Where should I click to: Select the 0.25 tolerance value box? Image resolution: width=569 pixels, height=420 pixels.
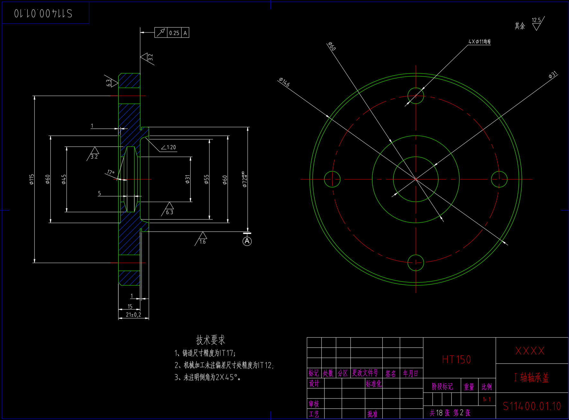pos(174,33)
